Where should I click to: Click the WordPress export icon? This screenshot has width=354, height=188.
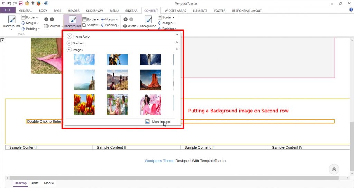pos(46,3)
